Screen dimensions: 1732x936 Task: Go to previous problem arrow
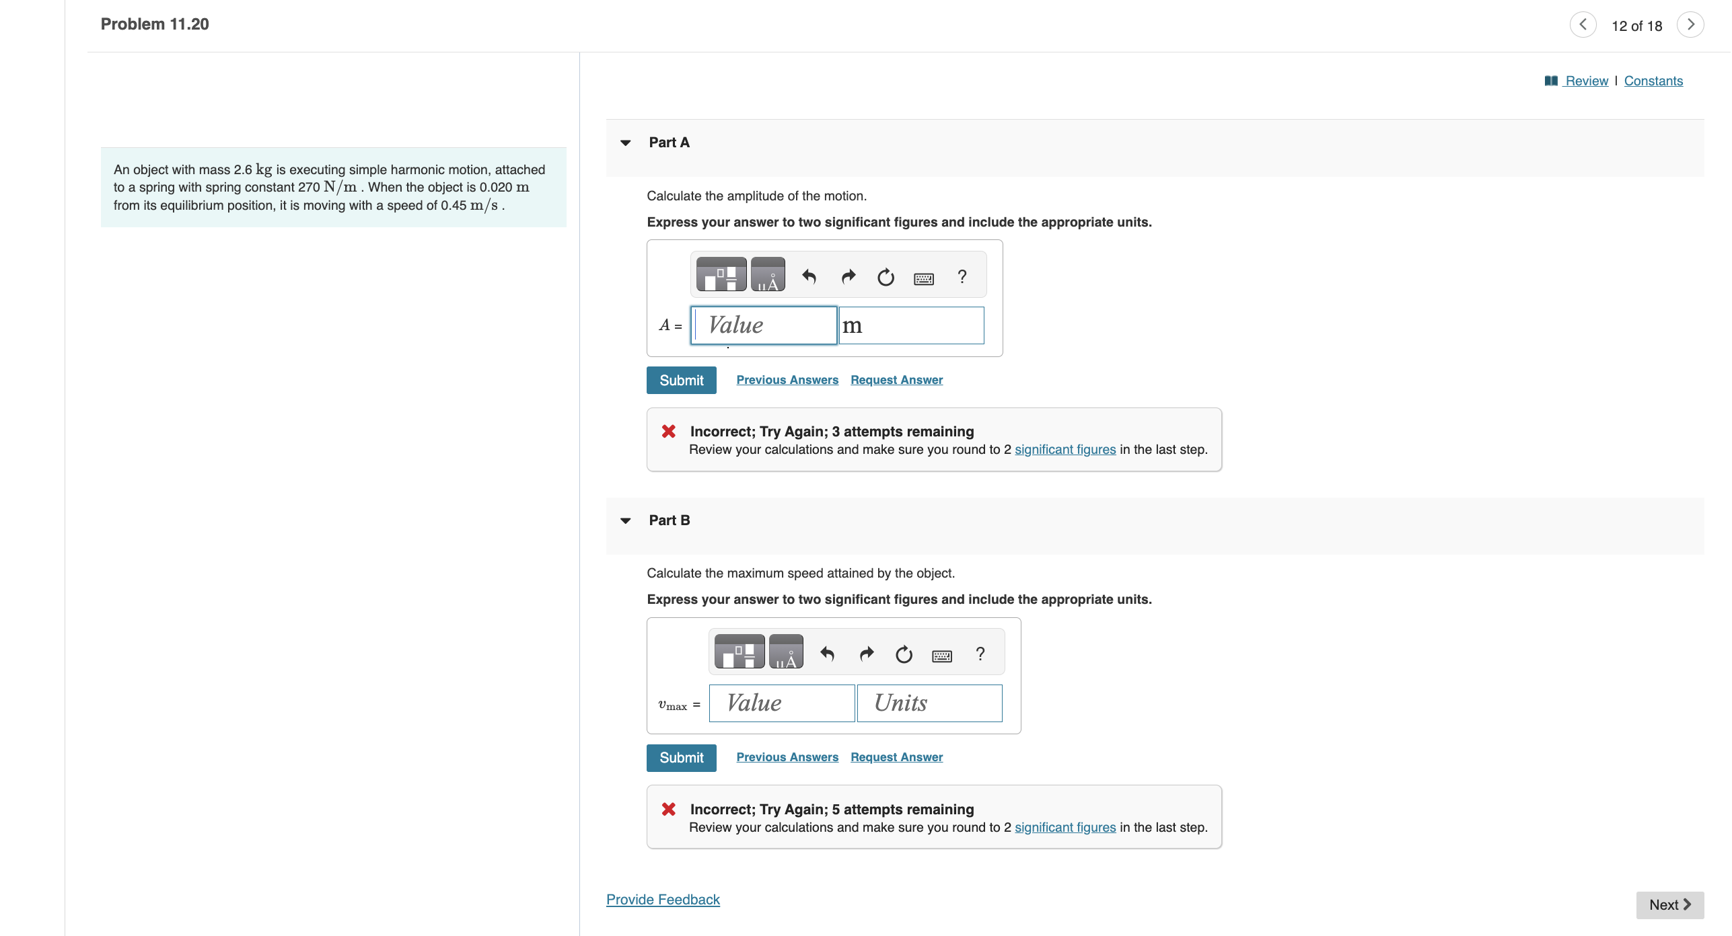pyautogui.click(x=1583, y=25)
